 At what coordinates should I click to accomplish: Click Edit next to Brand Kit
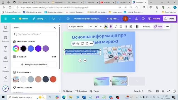[x=54, y=57]
